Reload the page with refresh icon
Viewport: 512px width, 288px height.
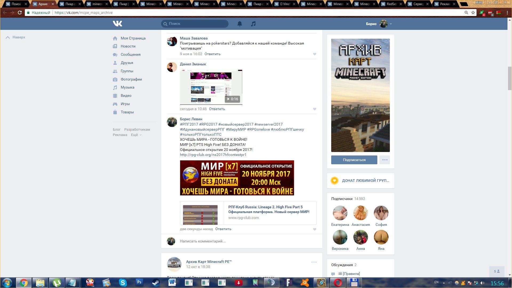20,13
